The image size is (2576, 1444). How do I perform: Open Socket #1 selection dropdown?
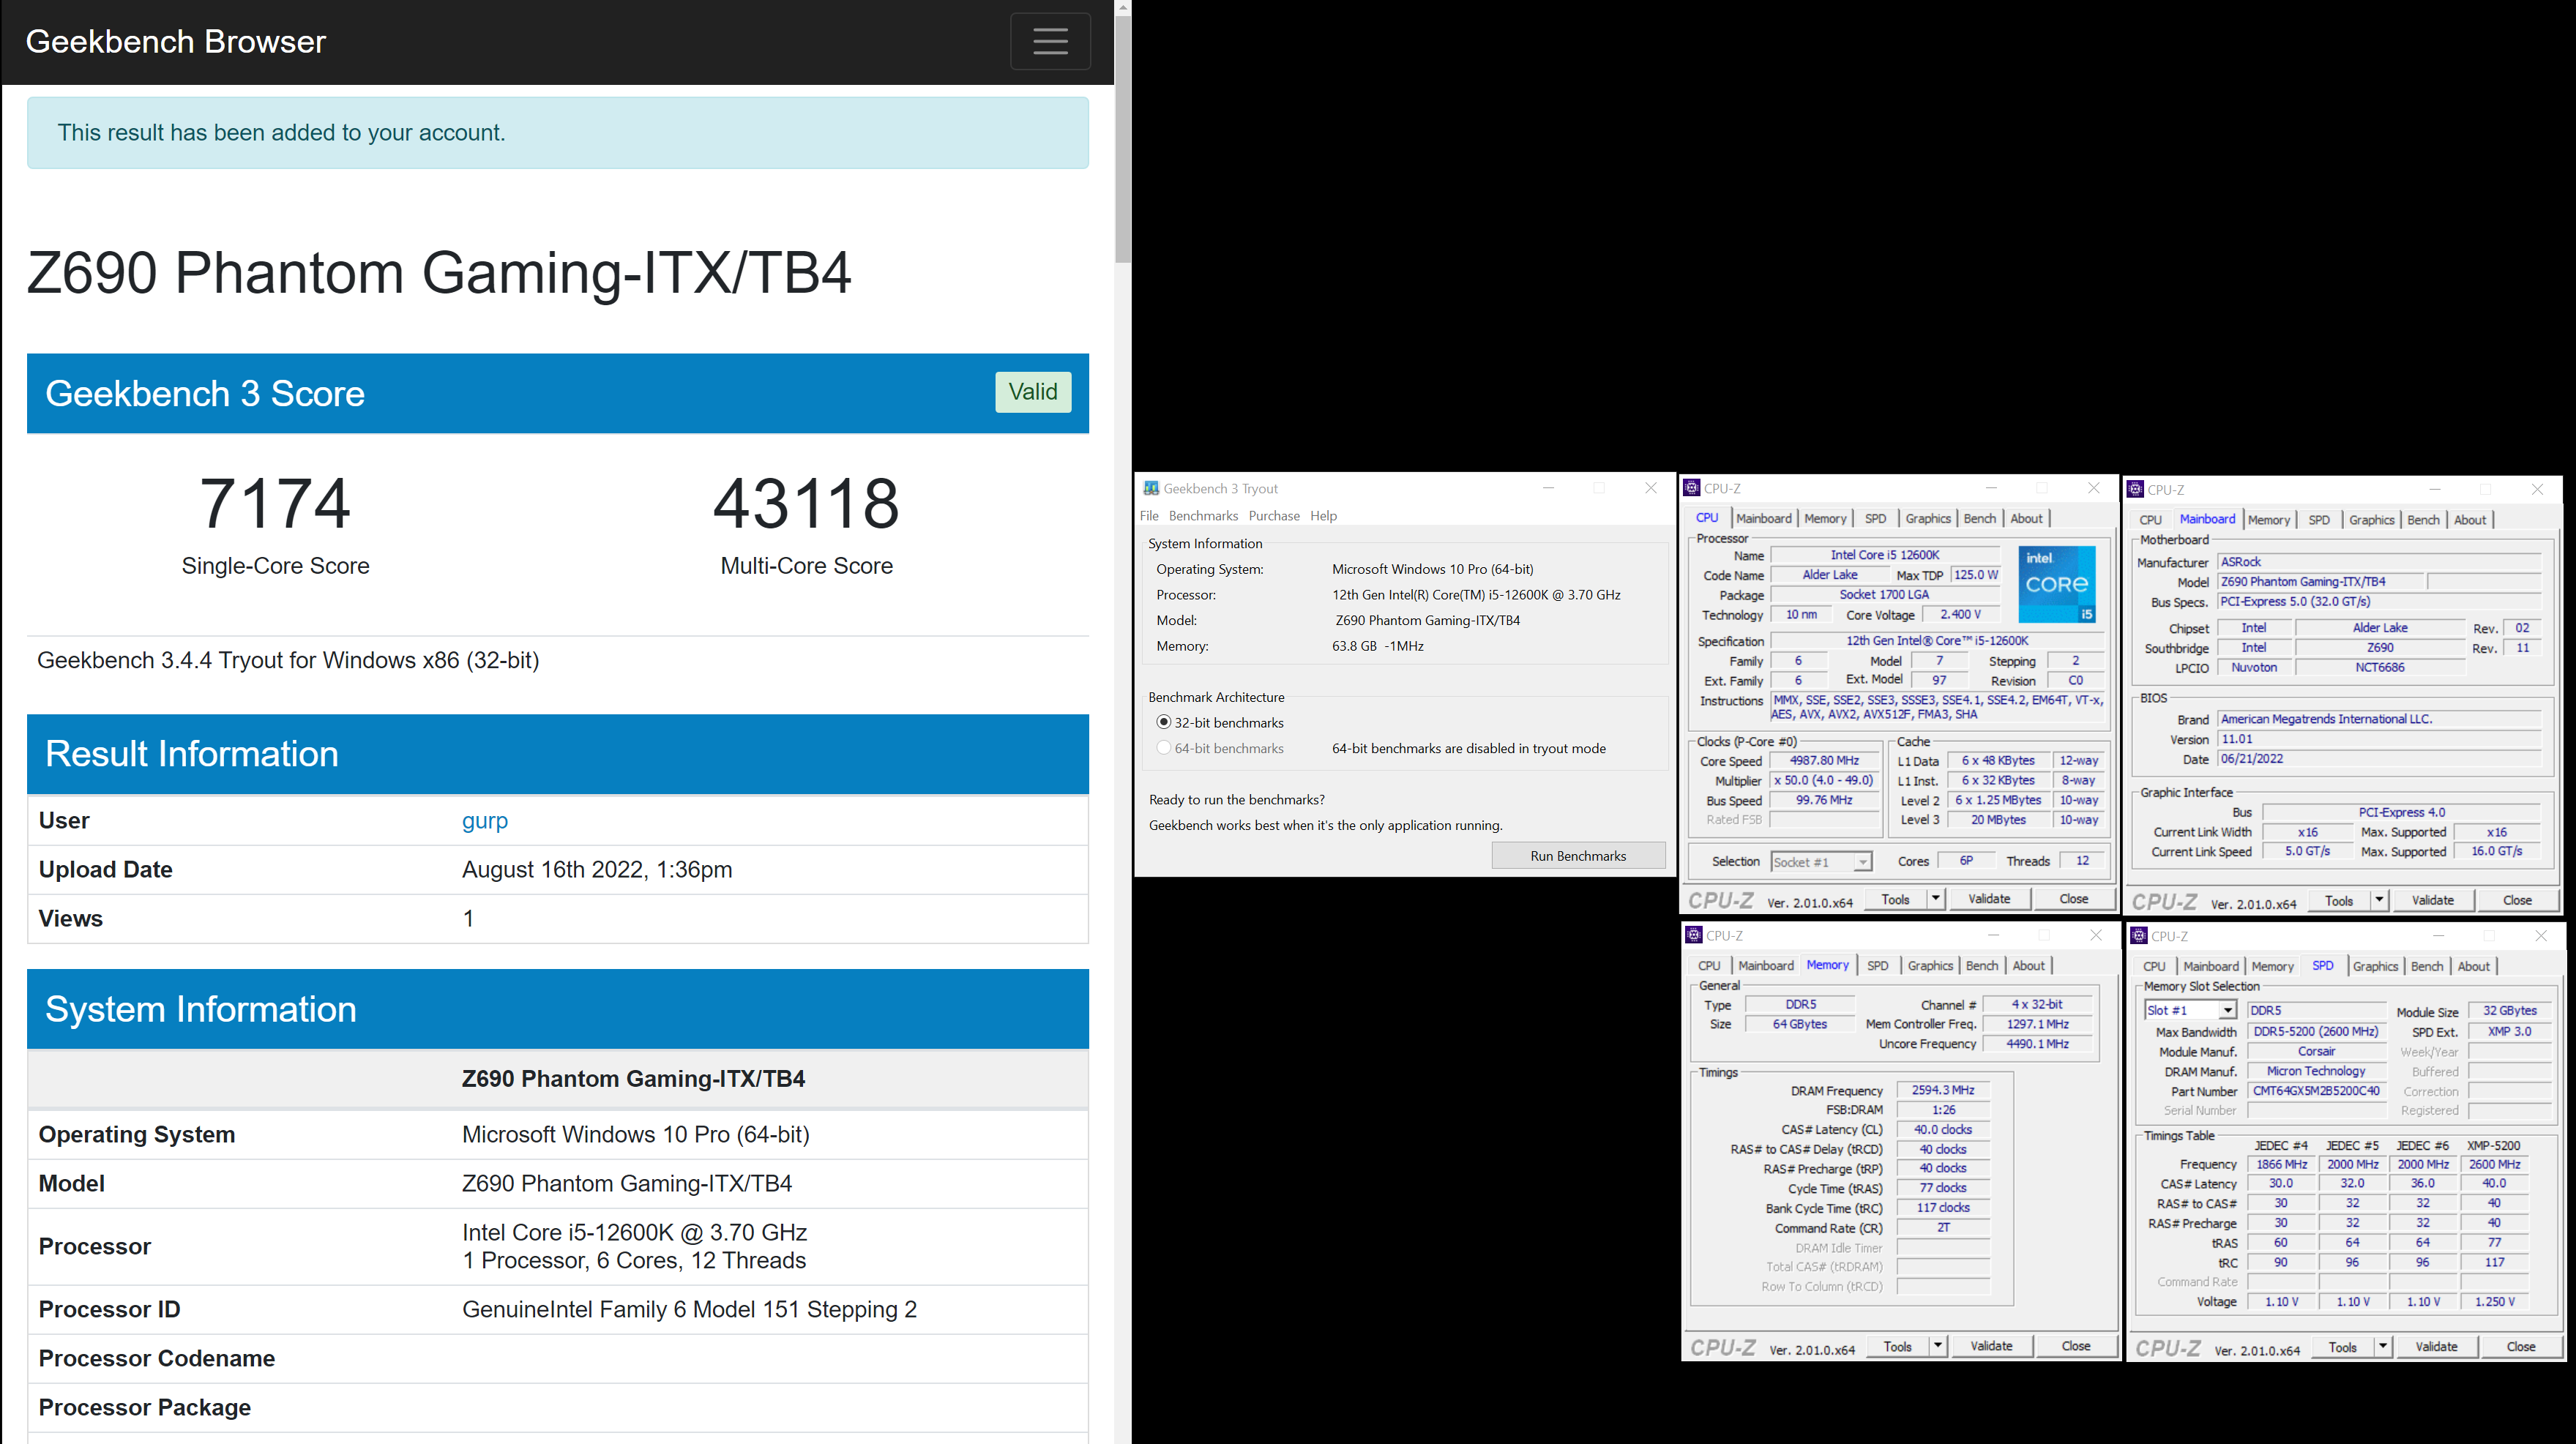coord(1821,862)
